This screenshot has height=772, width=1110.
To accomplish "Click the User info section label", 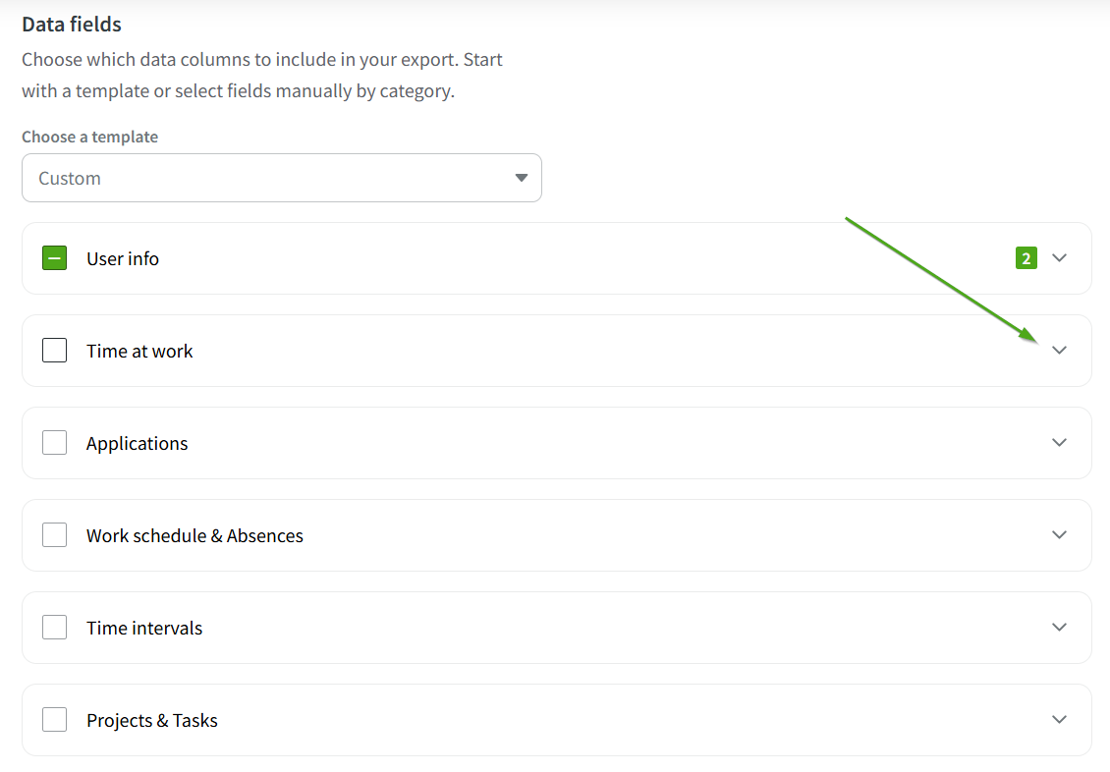I will pos(123,258).
